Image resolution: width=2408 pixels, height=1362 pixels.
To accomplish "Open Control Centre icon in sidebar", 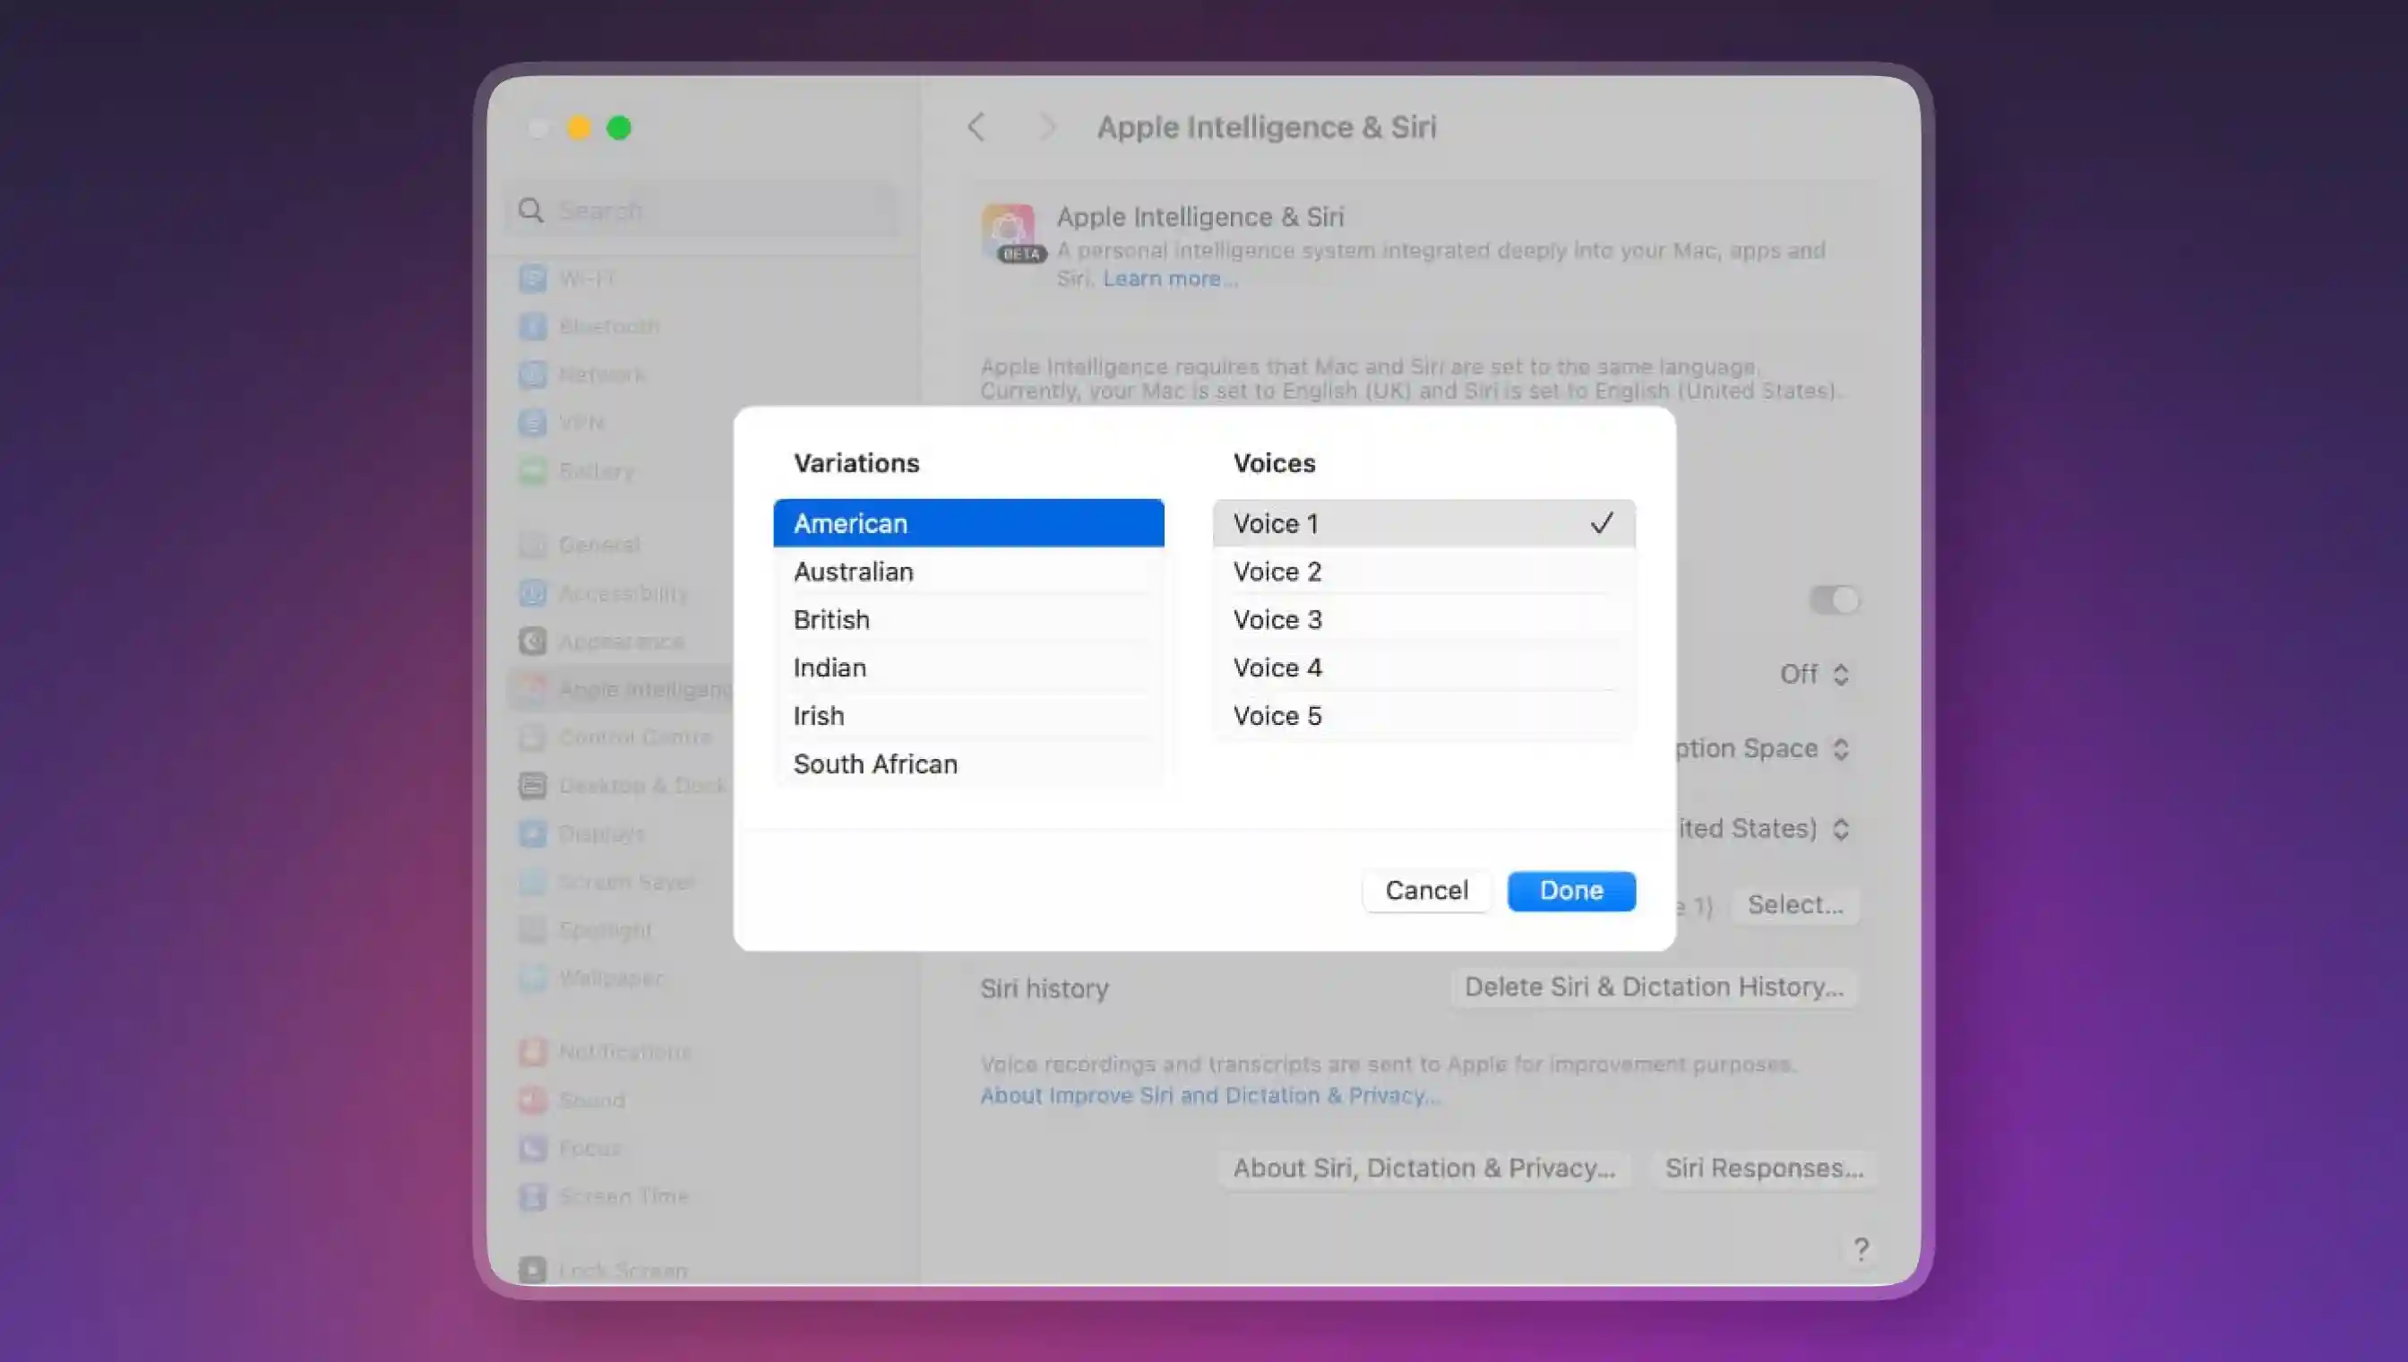I will [532, 737].
